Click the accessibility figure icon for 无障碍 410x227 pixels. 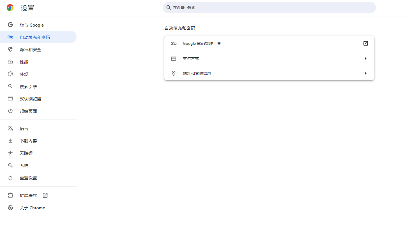(10, 153)
